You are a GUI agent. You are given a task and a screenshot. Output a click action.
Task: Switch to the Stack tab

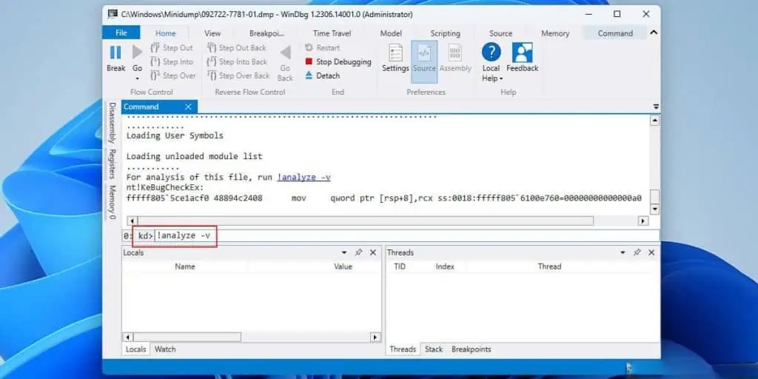[x=434, y=349]
